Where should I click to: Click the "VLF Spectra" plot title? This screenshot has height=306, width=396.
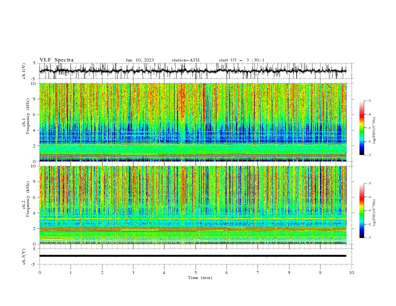coord(56,60)
